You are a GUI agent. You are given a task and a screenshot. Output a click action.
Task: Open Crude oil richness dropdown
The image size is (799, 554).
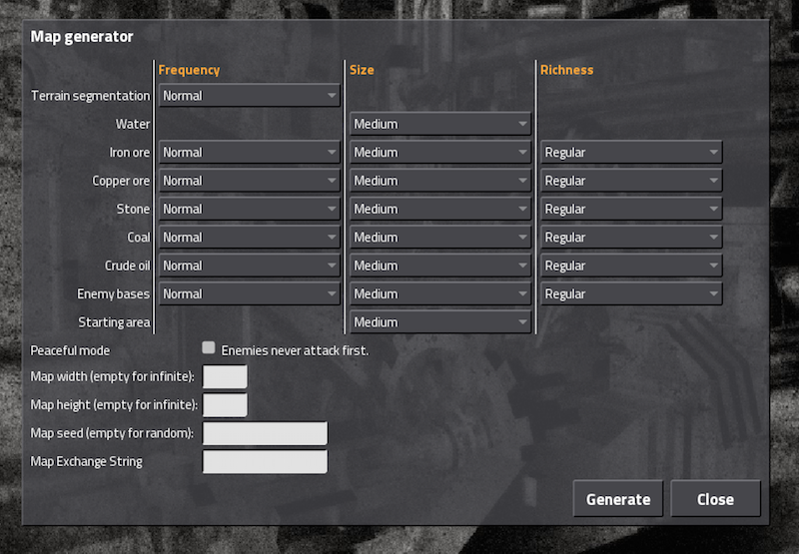click(631, 266)
